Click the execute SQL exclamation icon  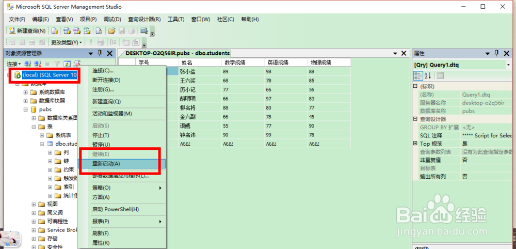tap(91, 42)
